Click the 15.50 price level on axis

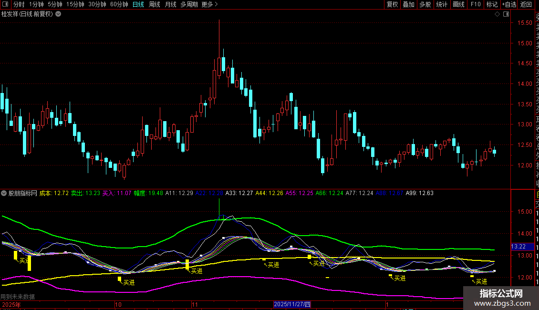pos(525,23)
